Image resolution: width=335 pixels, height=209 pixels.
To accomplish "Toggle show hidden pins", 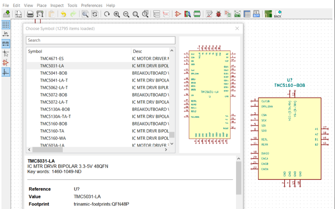I will [x=5, y=63].
